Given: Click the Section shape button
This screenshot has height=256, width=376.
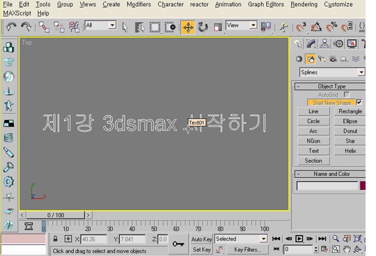Looking at the screenshot, I should point(313,161).
